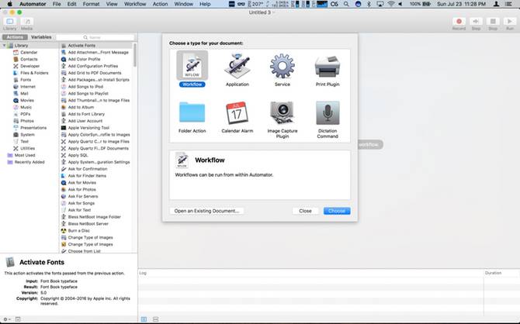
Task: Click the actions search field
Action: tap(95, 37)
